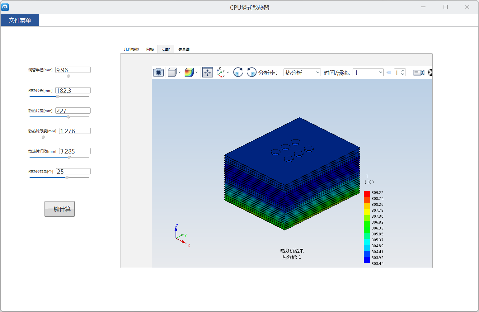Click the 铜管半径 slider handle
The image size is (479, 312).
68,76
